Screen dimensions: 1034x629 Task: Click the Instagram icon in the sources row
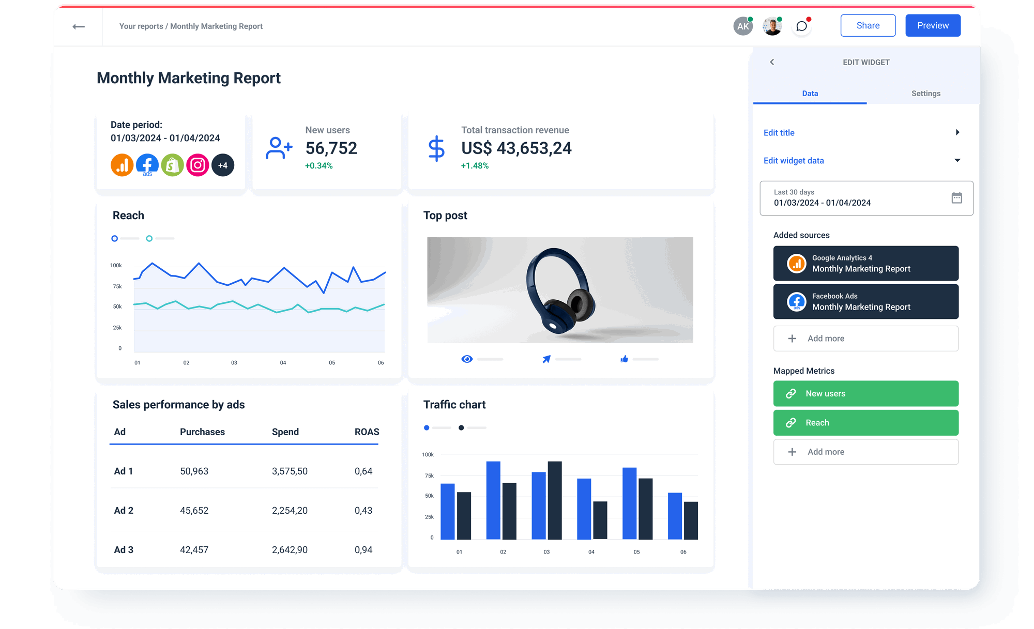(197, 165)
